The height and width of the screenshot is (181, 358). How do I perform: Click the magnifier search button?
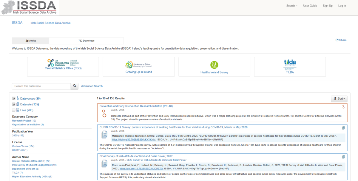(x=75, y=86)
